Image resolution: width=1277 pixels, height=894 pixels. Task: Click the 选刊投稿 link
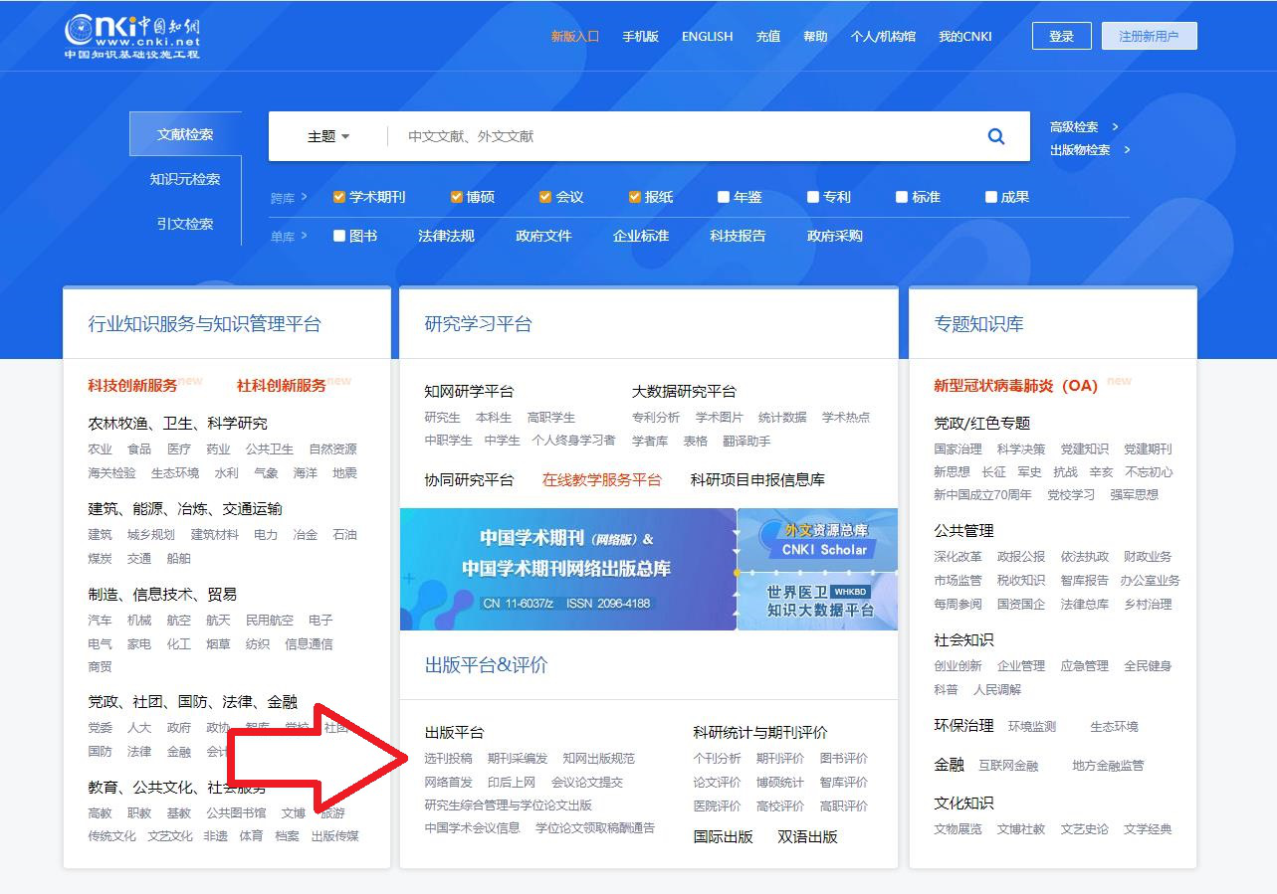(x=449, y=758)
